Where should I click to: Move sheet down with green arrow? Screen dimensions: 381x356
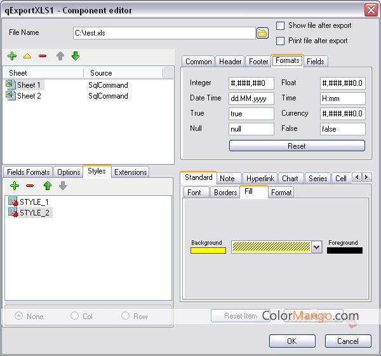tap(76, 56)
